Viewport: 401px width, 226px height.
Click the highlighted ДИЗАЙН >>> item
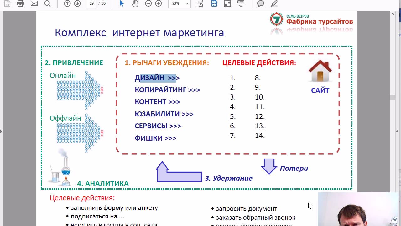coord(157,78)
